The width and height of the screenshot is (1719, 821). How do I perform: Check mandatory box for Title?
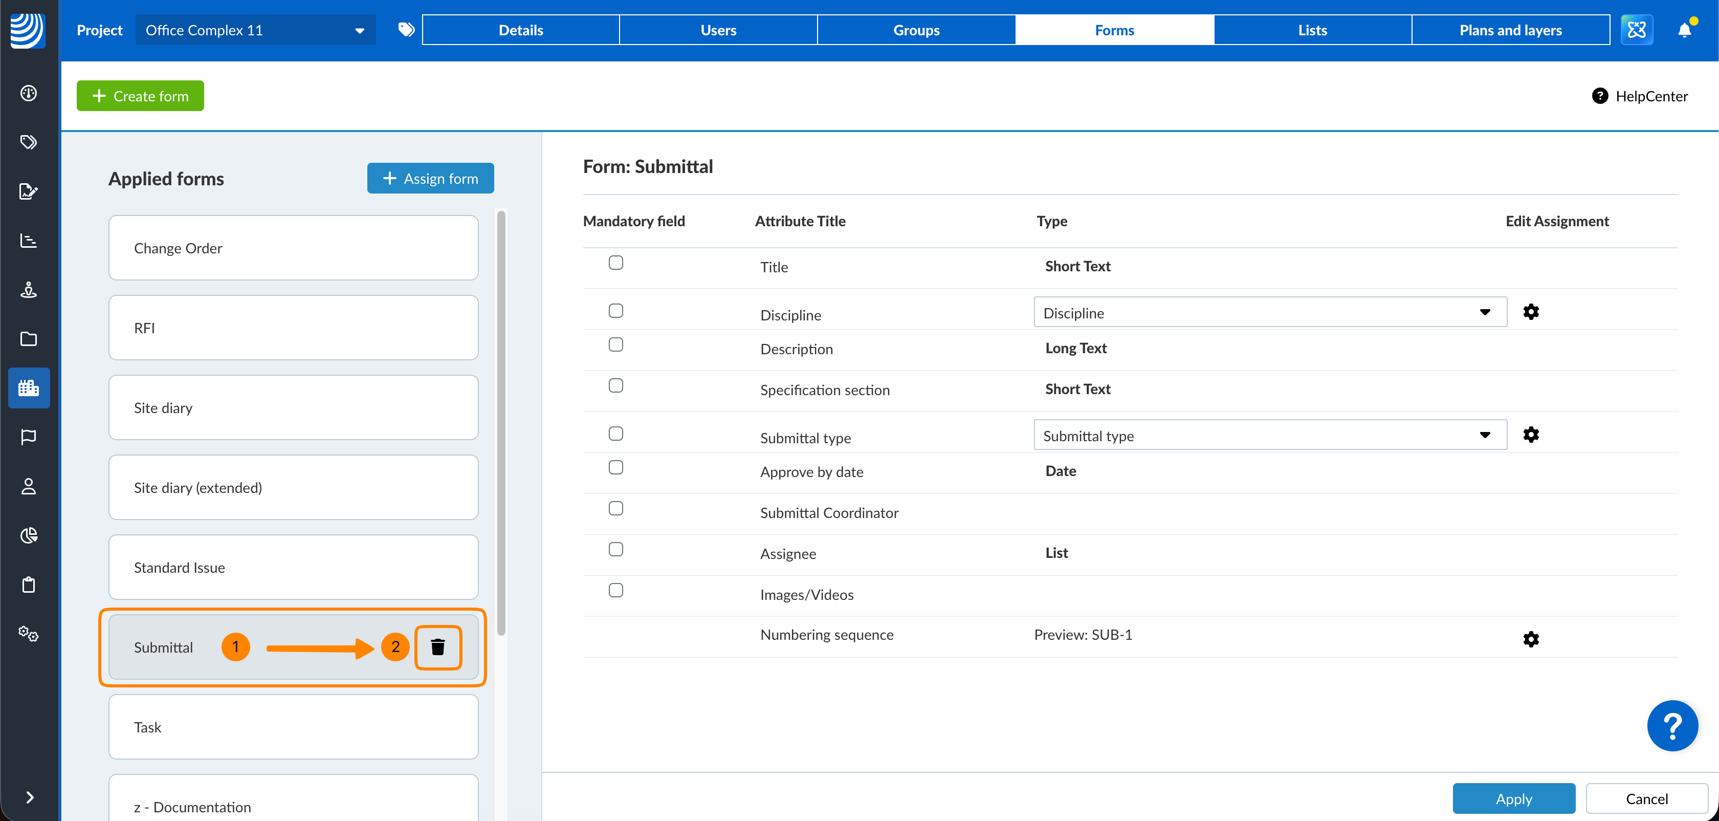coord(616,262)
